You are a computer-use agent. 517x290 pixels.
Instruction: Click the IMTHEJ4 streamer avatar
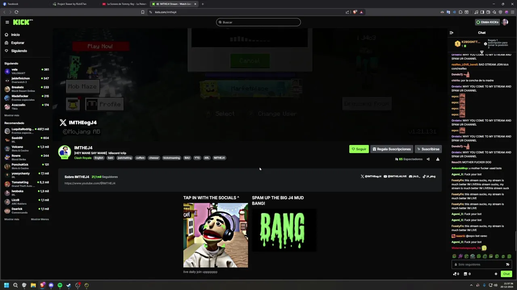(x=65, y=152)
